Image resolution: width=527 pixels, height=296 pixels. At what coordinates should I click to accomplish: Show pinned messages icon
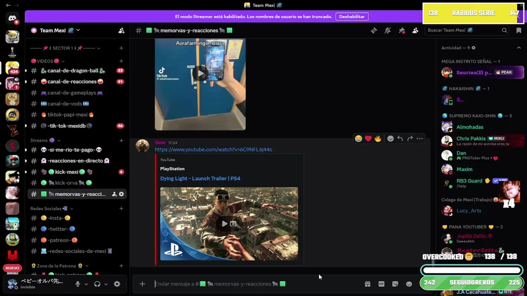coord(402,30)
